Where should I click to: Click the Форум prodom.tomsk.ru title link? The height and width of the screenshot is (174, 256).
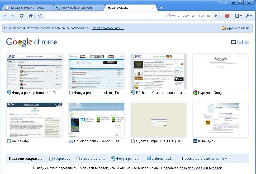point(98,93)
